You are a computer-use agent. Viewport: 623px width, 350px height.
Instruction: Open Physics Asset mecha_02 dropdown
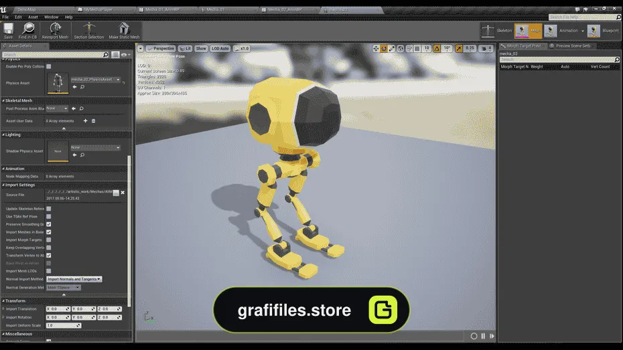95,80
